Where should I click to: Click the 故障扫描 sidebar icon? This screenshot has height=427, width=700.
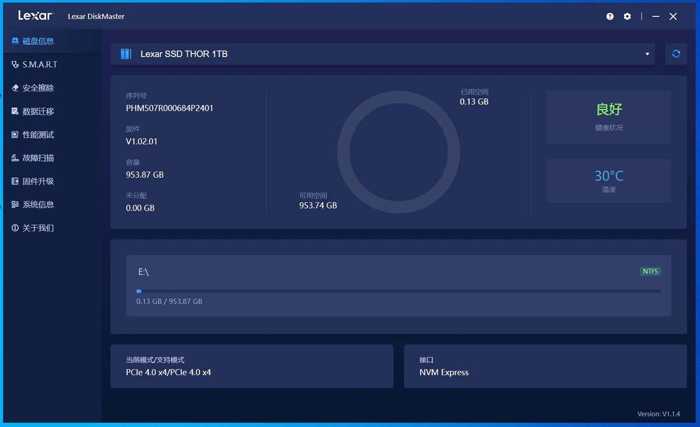[15, 157]
